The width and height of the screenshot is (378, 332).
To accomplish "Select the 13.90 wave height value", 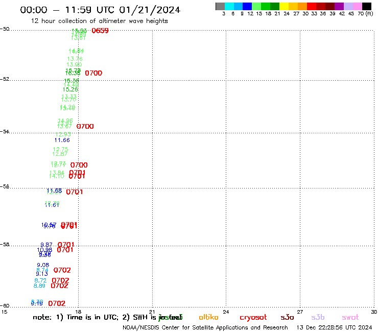I will tap(74, 65).
